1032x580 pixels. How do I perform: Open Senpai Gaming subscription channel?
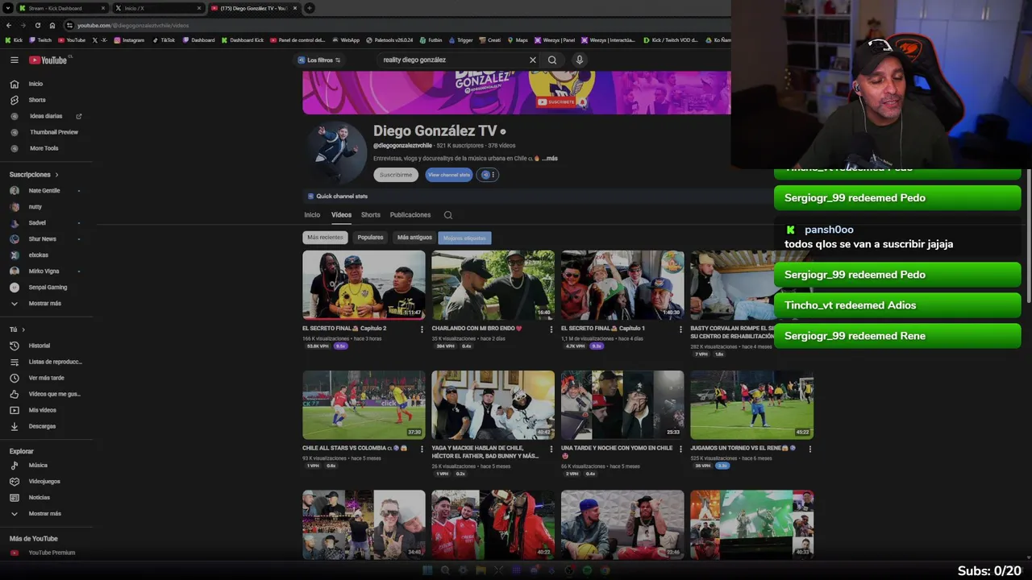click(x=47, y=288)
